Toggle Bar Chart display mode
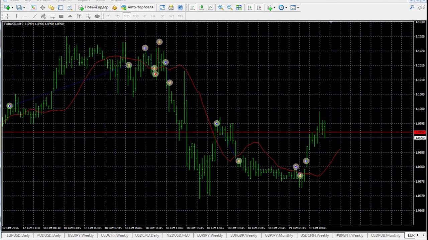Screen dimensions: 428x240 (x=192, y=7)
